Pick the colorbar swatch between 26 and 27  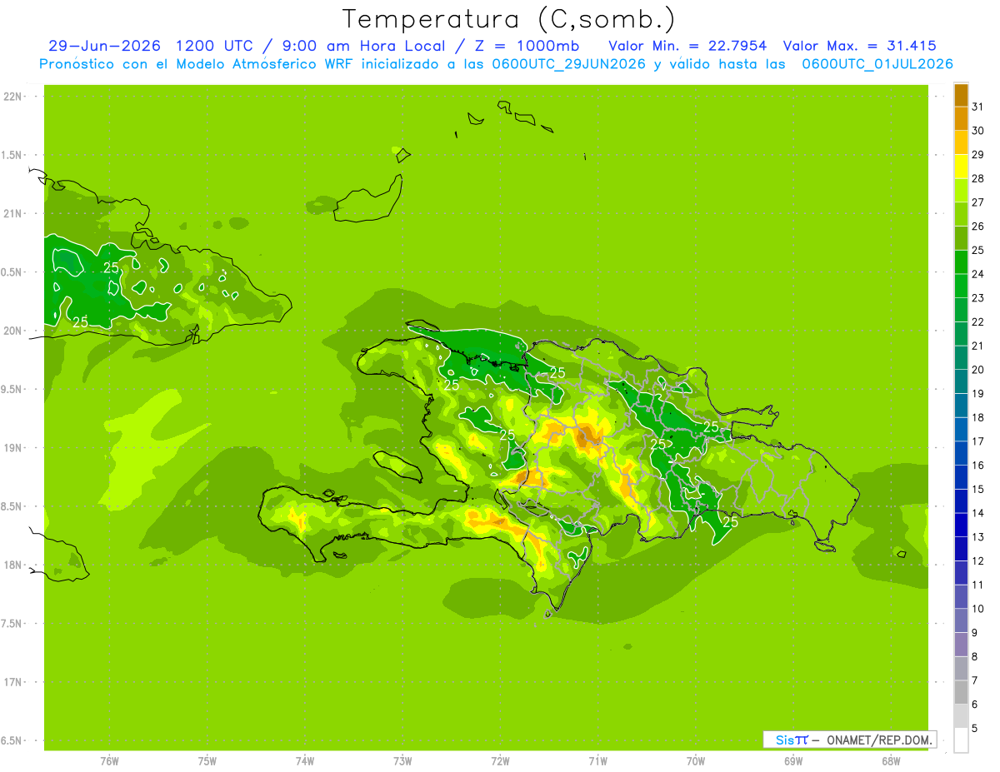[x=961, y=215]
